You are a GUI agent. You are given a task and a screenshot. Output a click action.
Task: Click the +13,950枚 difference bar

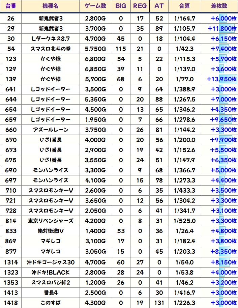click(x=222, y=79)
